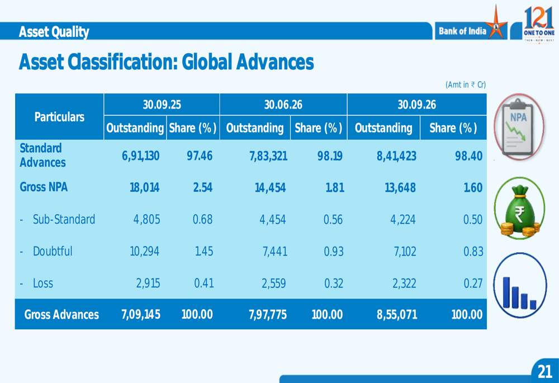Click the Outstanding header under 30.09.26

(x=383, y=128)
